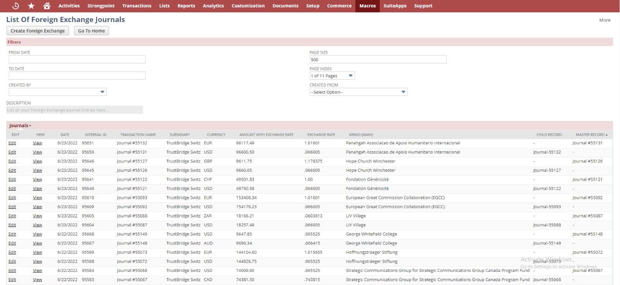Click into the From Date field
620x285 pixels.
pyautogui.click(x=77, y=60)
